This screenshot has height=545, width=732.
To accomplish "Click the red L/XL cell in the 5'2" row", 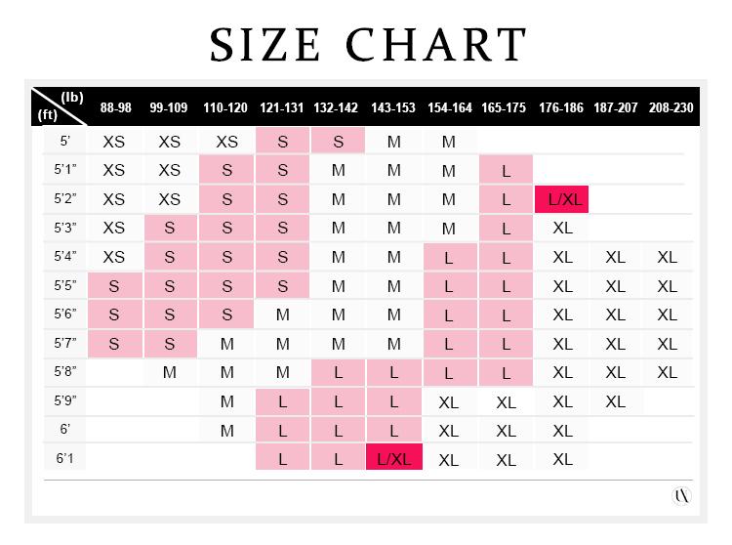I will click(561, 199).
